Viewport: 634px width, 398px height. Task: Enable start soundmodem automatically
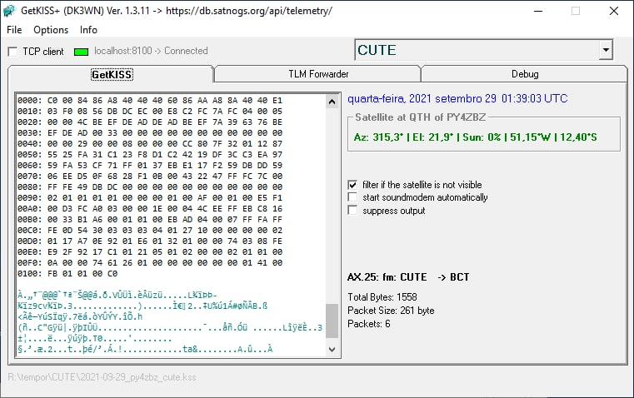tap(352, 197)
